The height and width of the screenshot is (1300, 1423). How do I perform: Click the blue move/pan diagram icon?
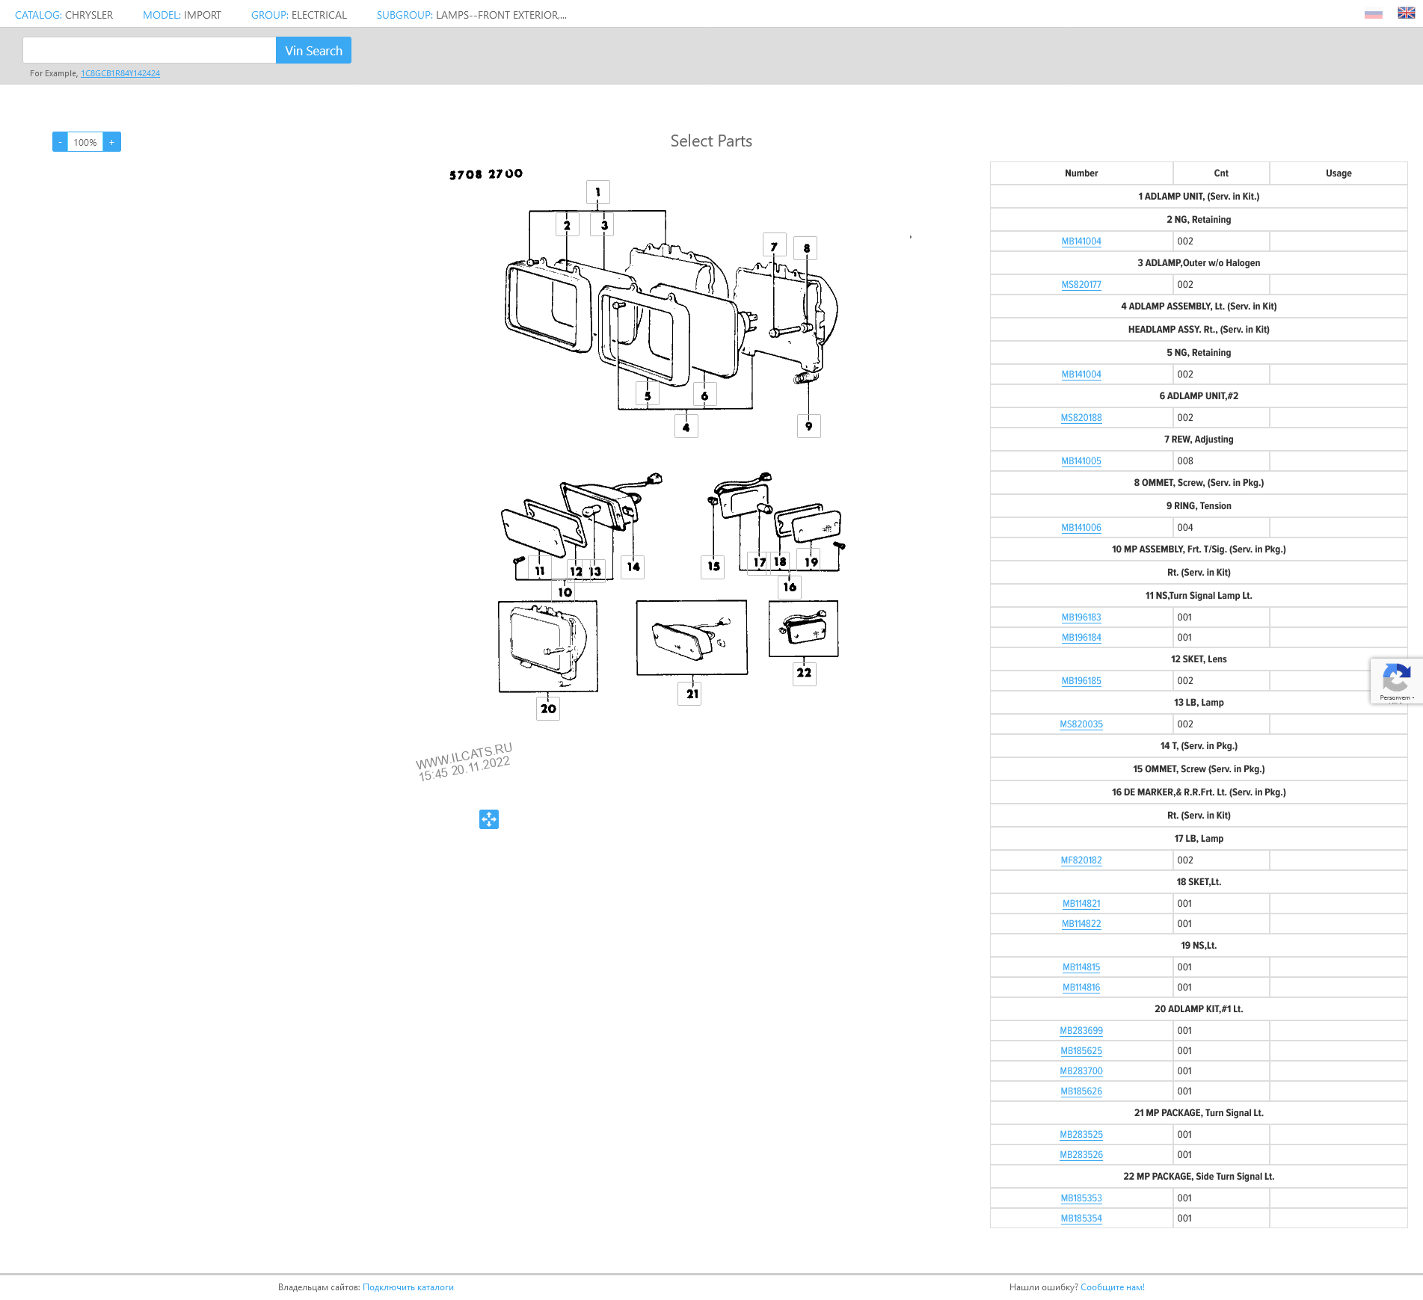coord(489,819)
